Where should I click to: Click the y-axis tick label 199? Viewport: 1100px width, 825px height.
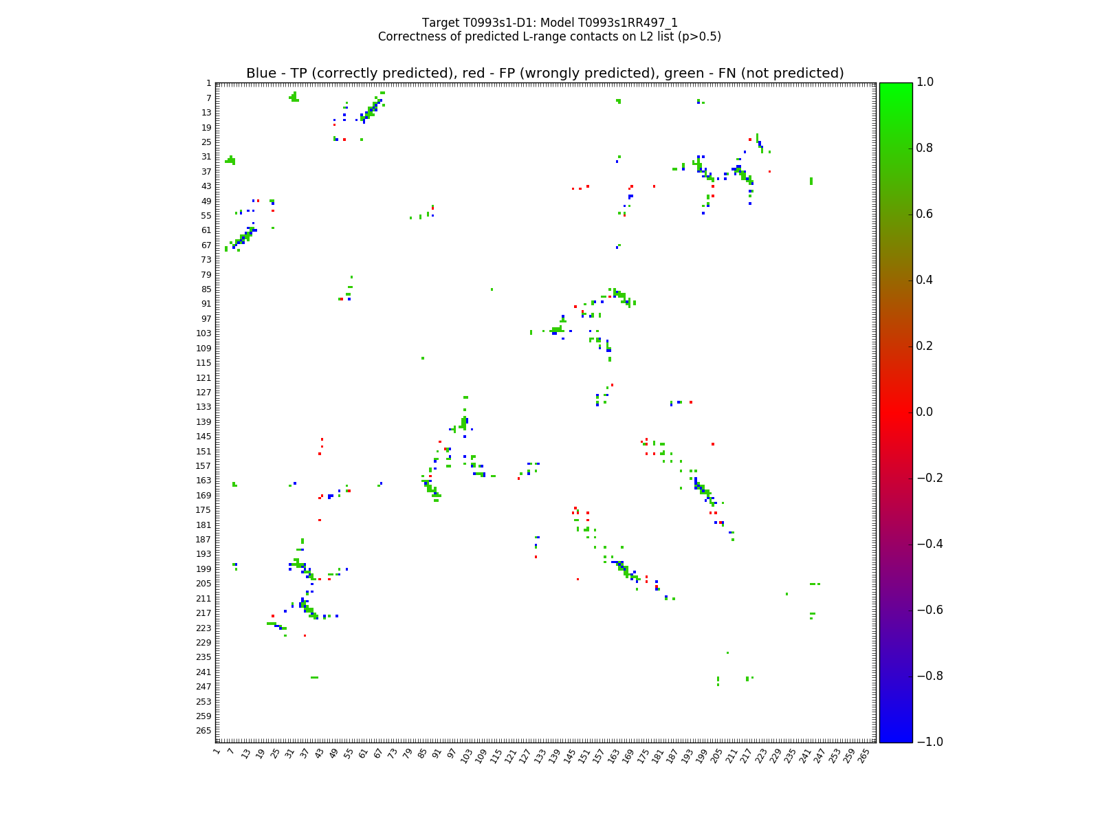[x=205, y=569]
